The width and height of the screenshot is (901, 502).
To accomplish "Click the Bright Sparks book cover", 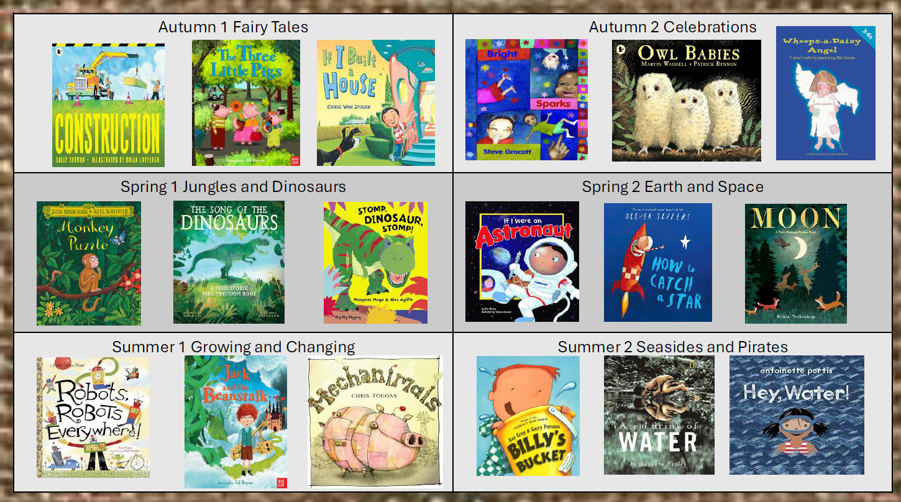I will 526,100.
